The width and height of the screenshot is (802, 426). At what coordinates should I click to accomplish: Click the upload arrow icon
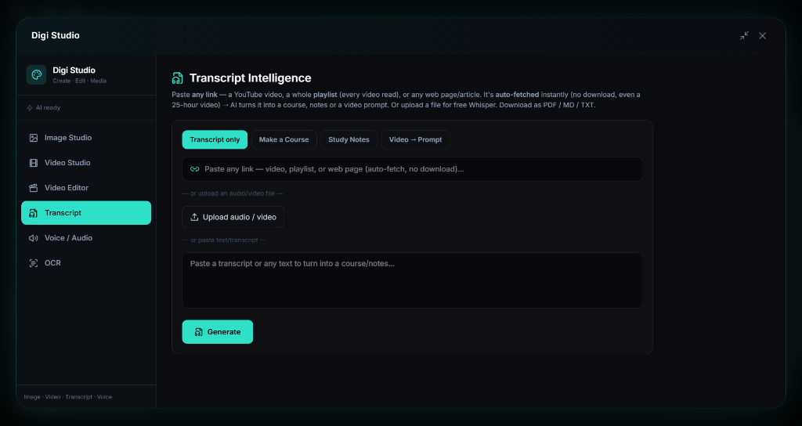(x=194, y=217)
